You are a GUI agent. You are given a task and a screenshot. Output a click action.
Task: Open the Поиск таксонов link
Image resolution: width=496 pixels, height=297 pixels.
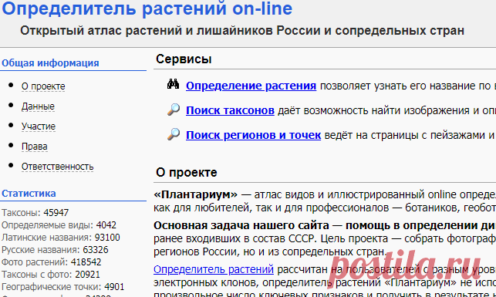[230, 110]
